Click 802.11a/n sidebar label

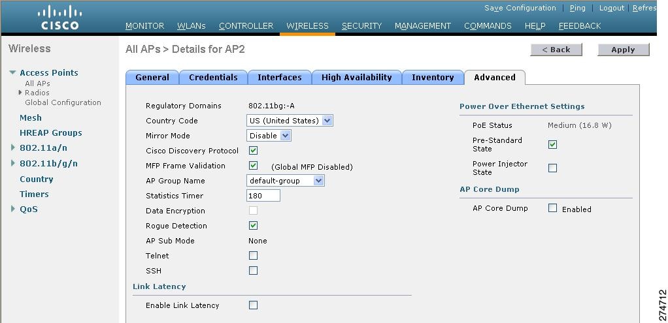43,148
